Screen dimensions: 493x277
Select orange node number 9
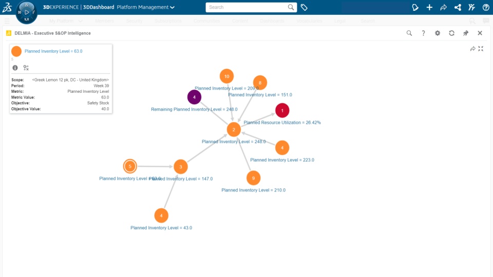[x=253, y=178]
